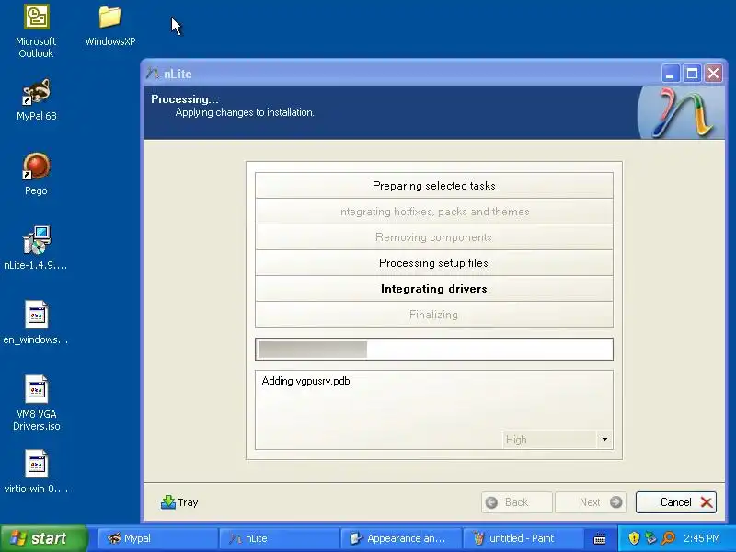
Task: Click the driver integration progress bar
Action: (x=434, y=350)
